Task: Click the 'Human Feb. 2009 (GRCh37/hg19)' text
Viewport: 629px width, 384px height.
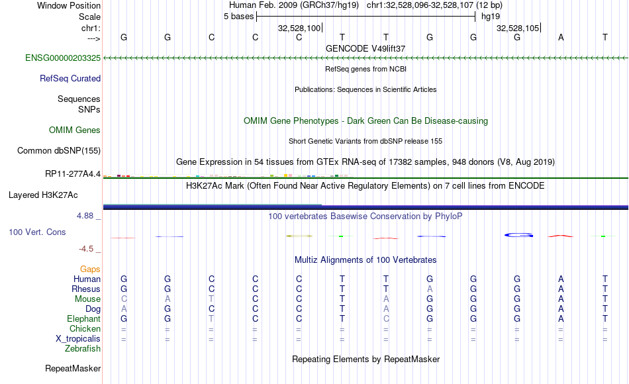Action: 294,5
